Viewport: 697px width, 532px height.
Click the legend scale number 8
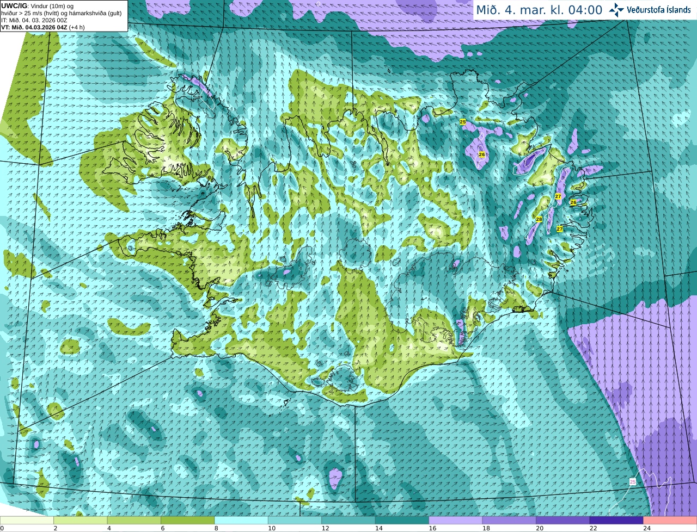[x=215, y=528]
